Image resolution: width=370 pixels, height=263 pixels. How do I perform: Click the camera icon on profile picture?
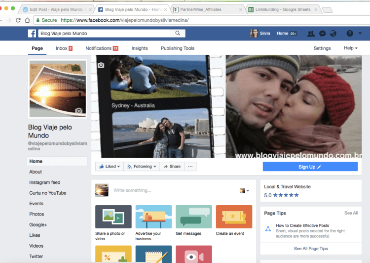point(78,110)
